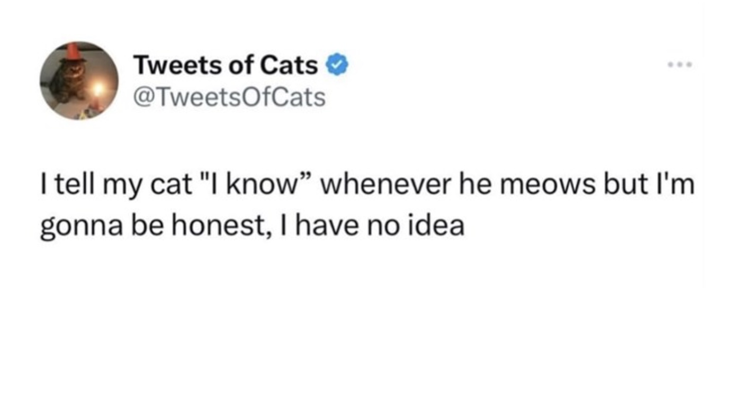Open the @TweetsOfCats handle link
Image resolution: width=754 pixels, height=404 pixels.
click(x=229, y=97)
